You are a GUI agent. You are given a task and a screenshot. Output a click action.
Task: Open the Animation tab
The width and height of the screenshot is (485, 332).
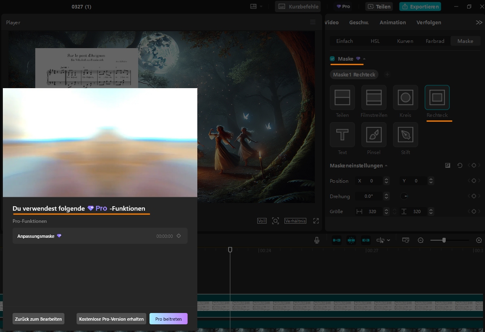click(x=393, y=22)
